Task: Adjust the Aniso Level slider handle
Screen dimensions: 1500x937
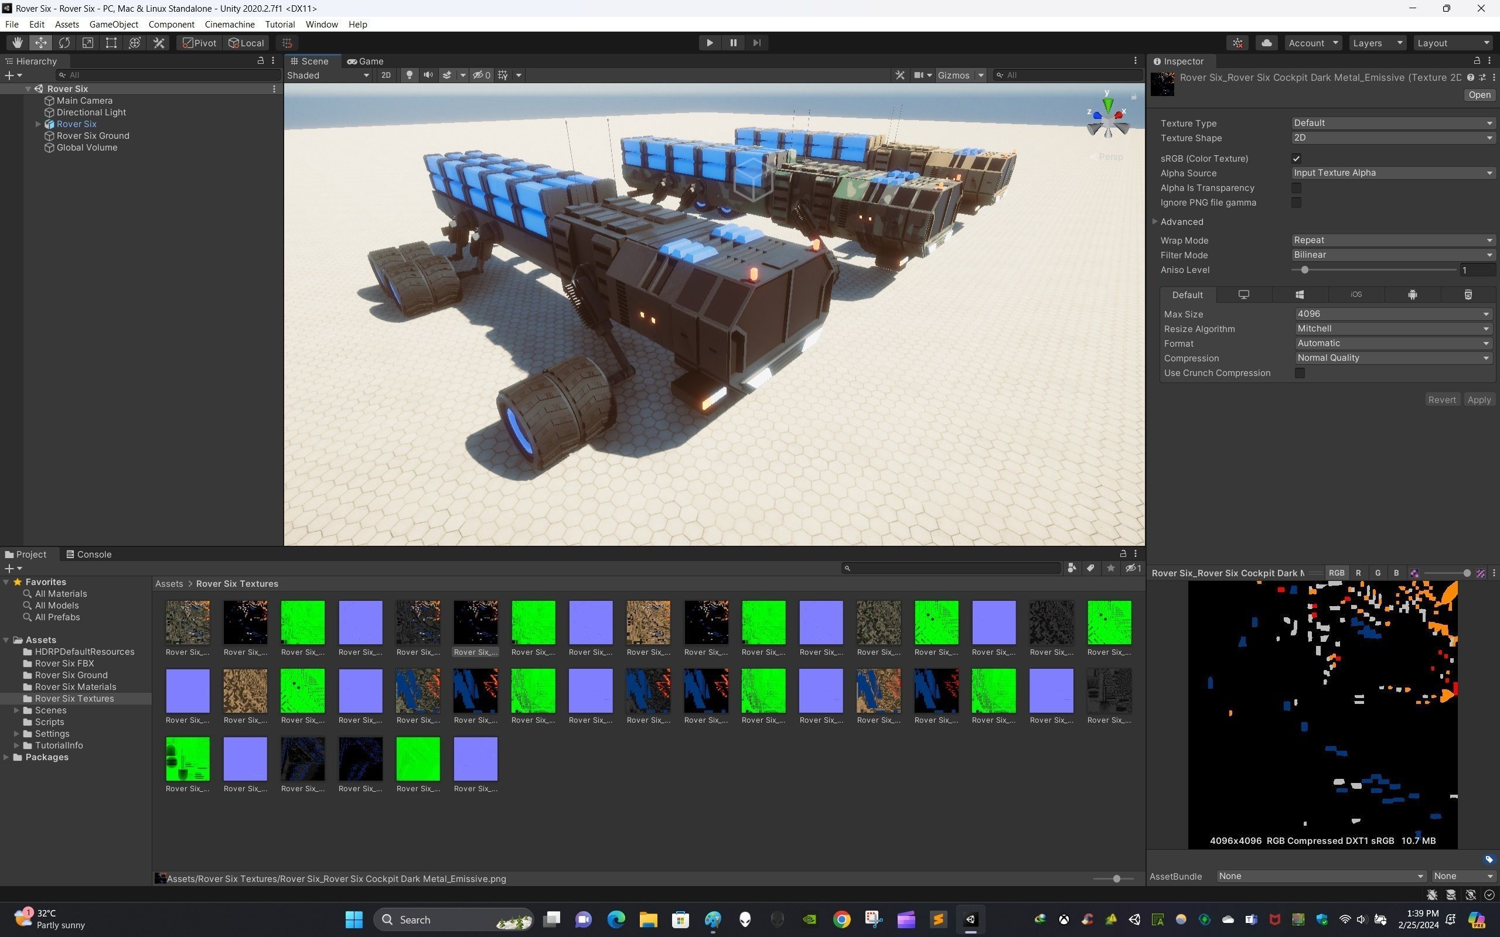Action: 1305,270
